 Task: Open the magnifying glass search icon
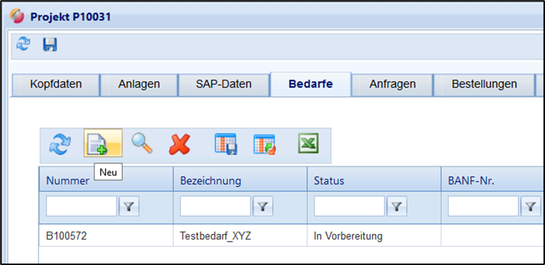coord(141,143)
